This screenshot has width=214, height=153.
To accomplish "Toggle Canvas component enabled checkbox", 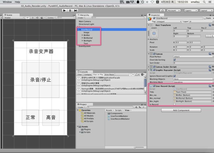I will pyautogui.click(x=154, y=54).
